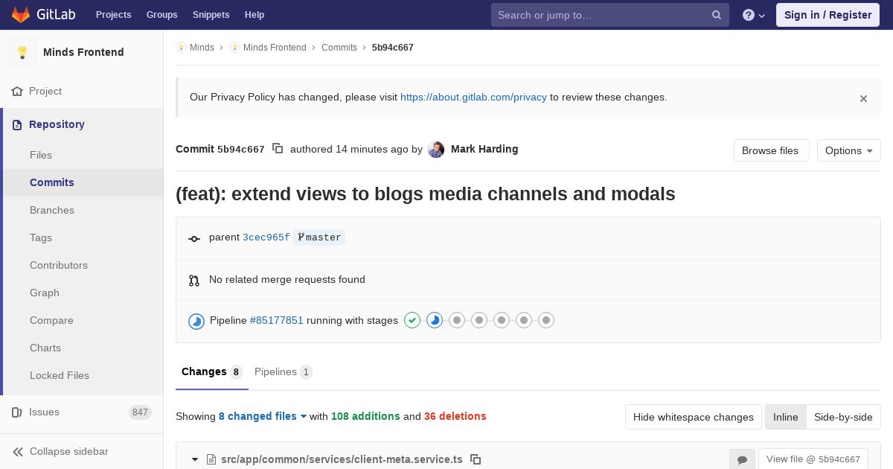Open Branches in the repository sidebar
The width and height of the screenshot is (893, 469).
pos(52,210)
